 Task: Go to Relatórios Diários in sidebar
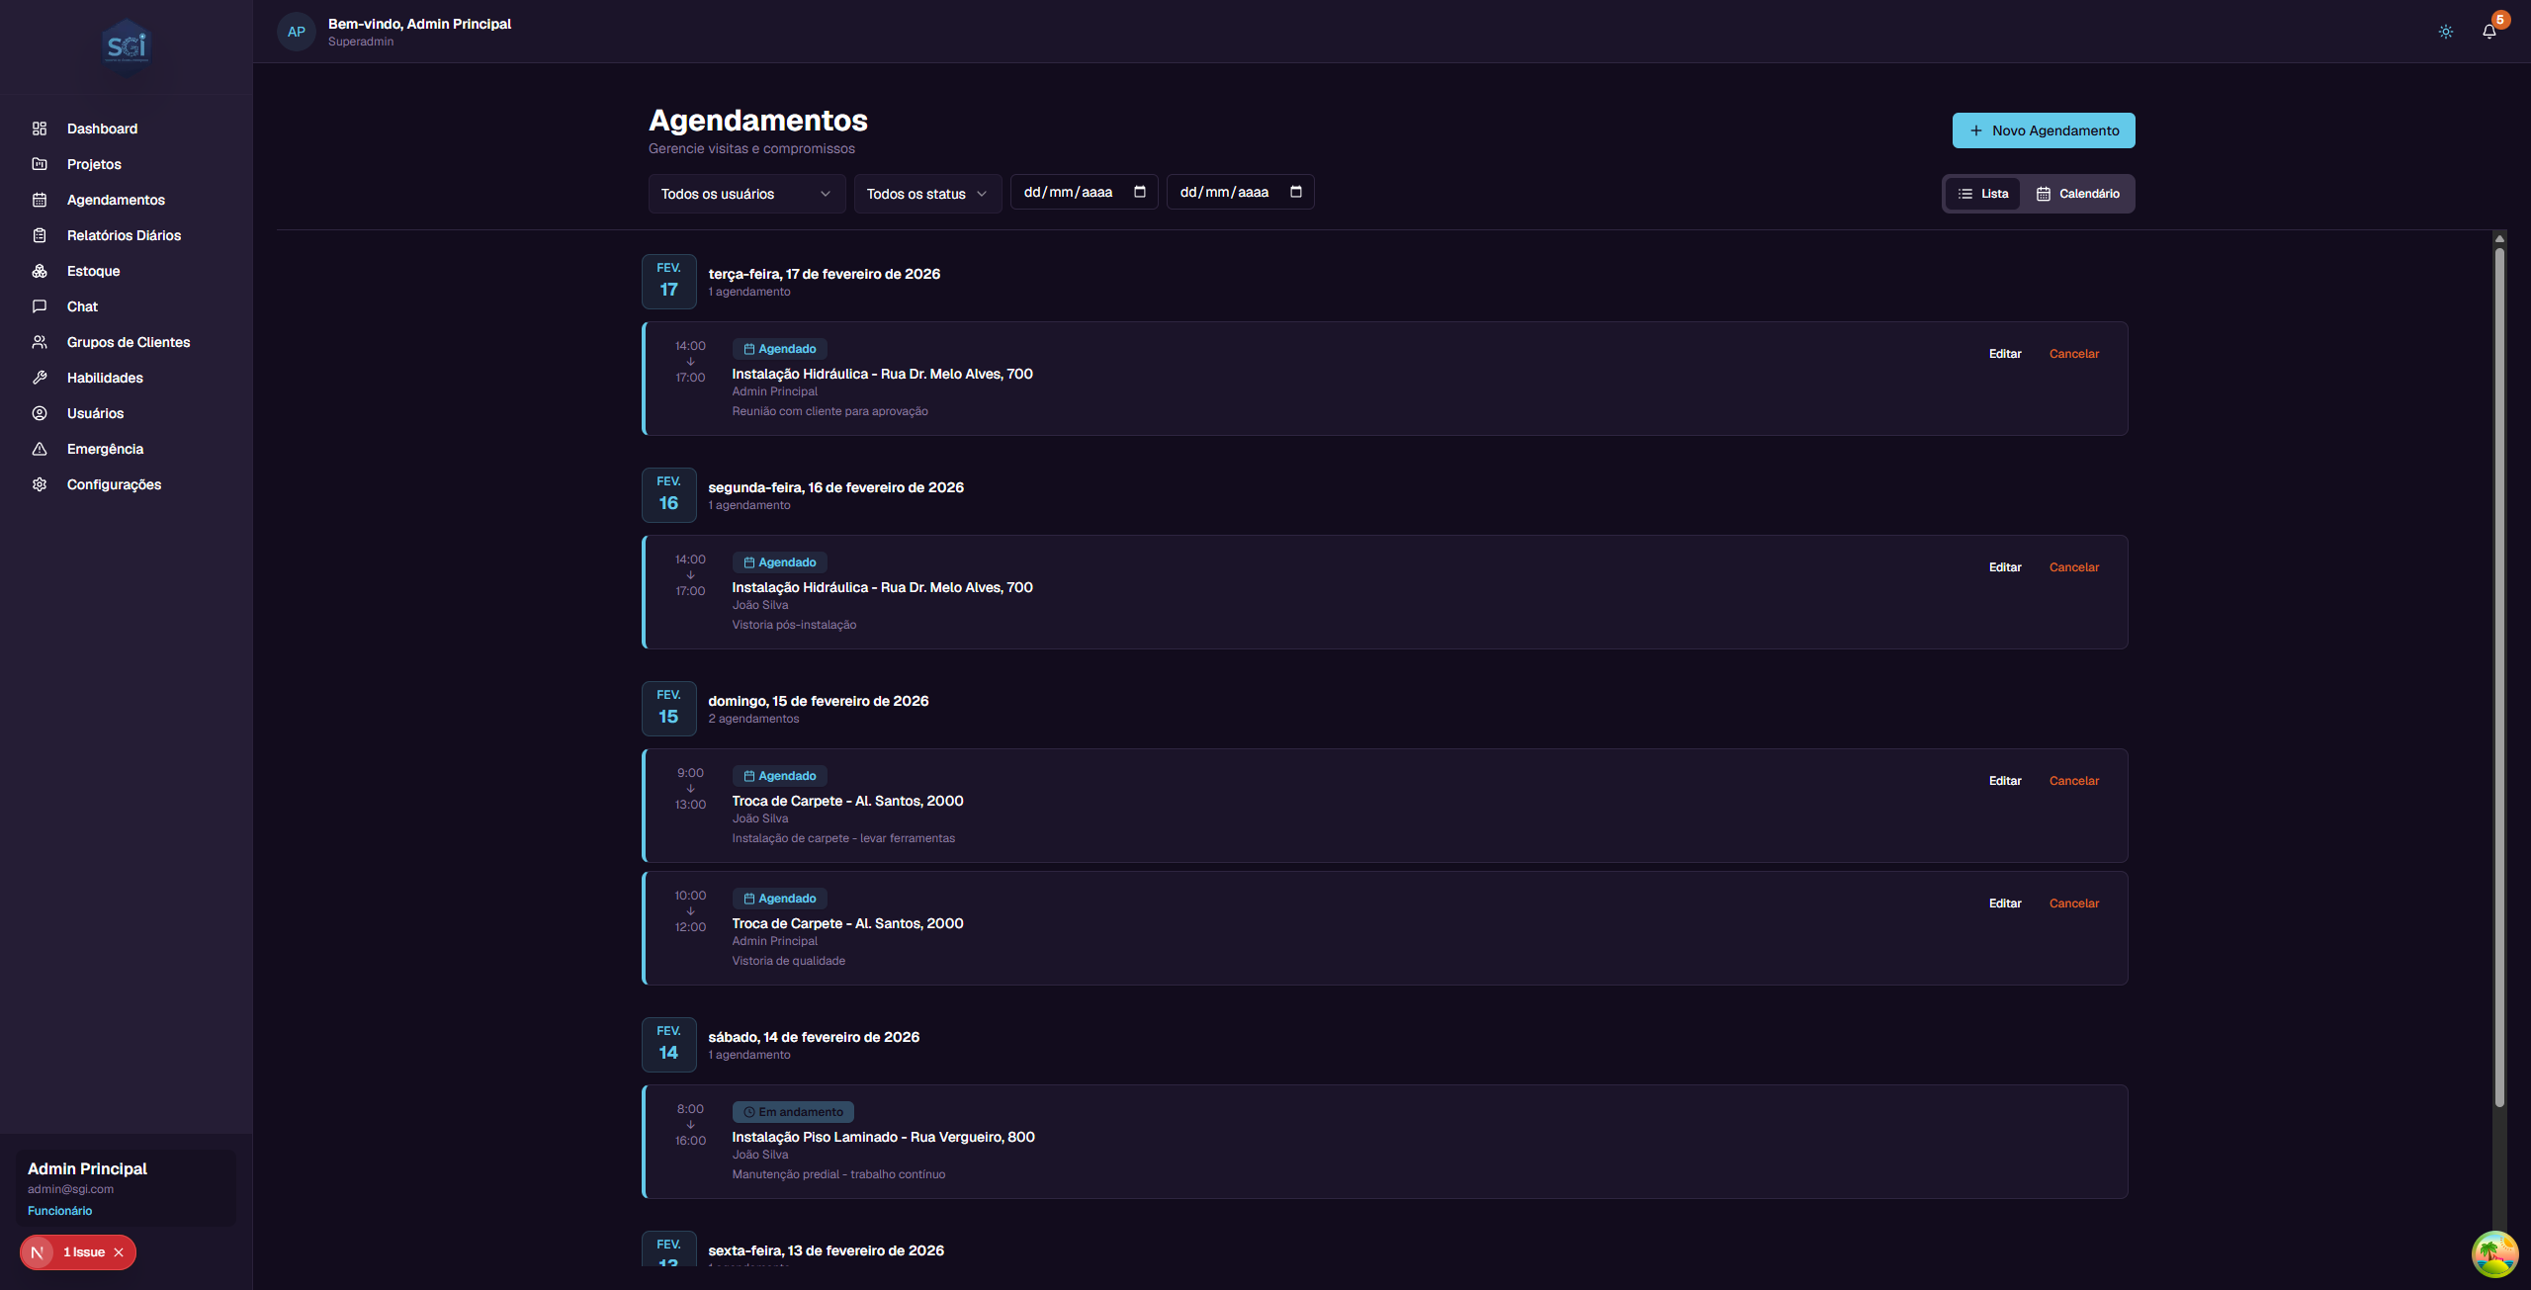[124, 235]
